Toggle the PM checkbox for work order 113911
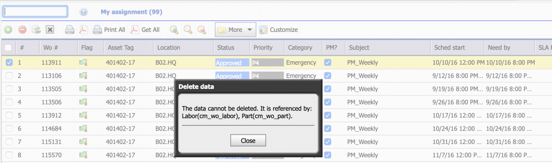 click(x=328, y=63)
